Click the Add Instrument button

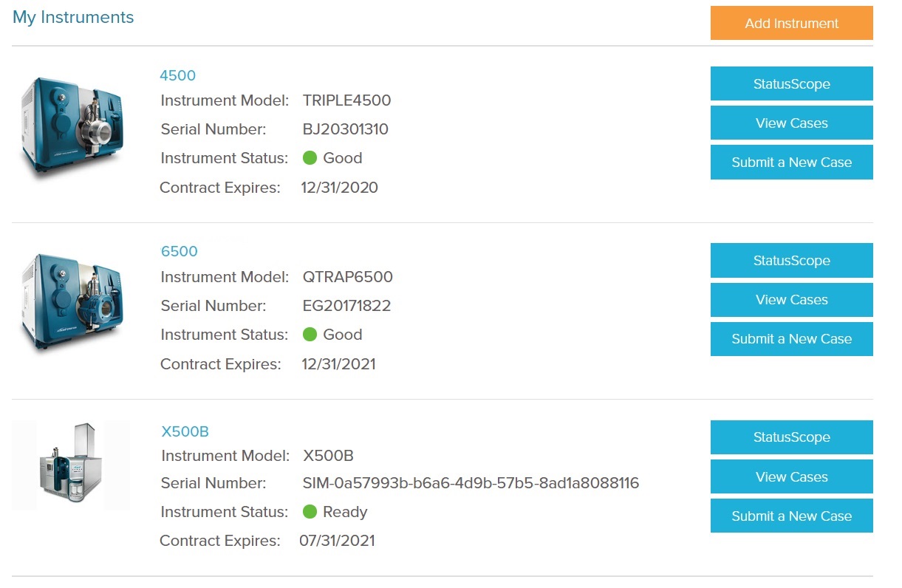tap(791, 24)
